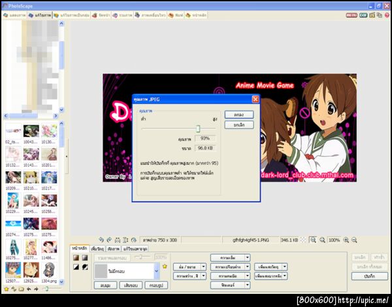Expand the ความสว่าง, สี brightness dropdown arrow
Image resolution: width=392 pixels, height=307 pixels.
[x=203, y=276]
